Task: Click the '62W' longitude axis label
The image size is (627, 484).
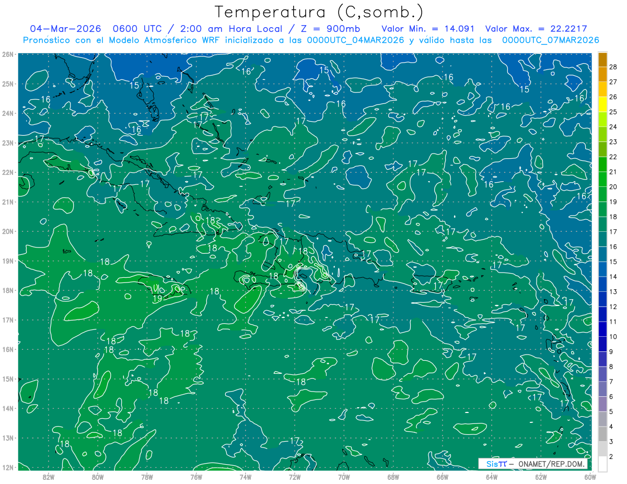Action: [x=541, y=477]
